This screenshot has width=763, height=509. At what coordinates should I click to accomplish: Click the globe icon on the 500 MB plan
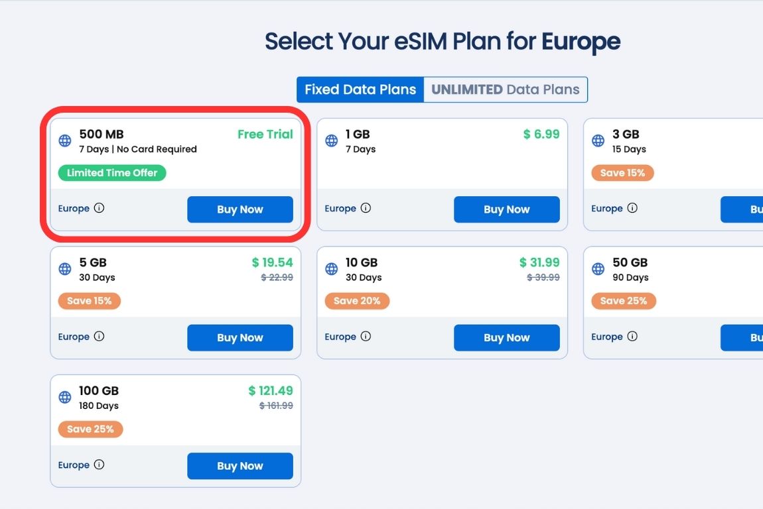pos(64,141)
